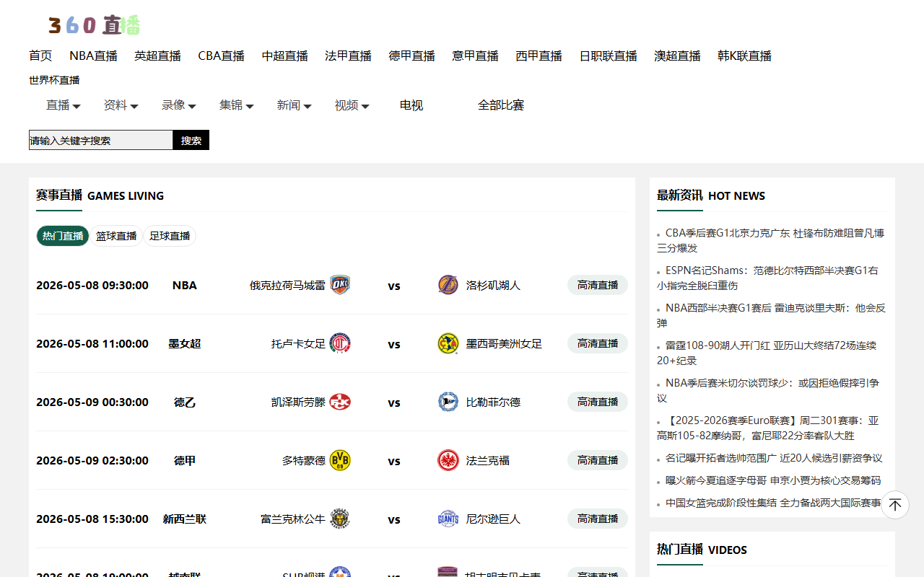This screenshot has width=924, height=577.
Task: Click team name 洛杉矶湖人
Action: (x=493, y=285)
